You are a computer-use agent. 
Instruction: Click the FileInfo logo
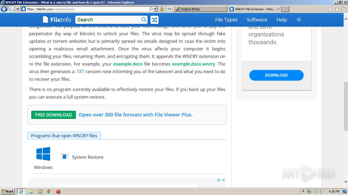(x=57, y=20)
